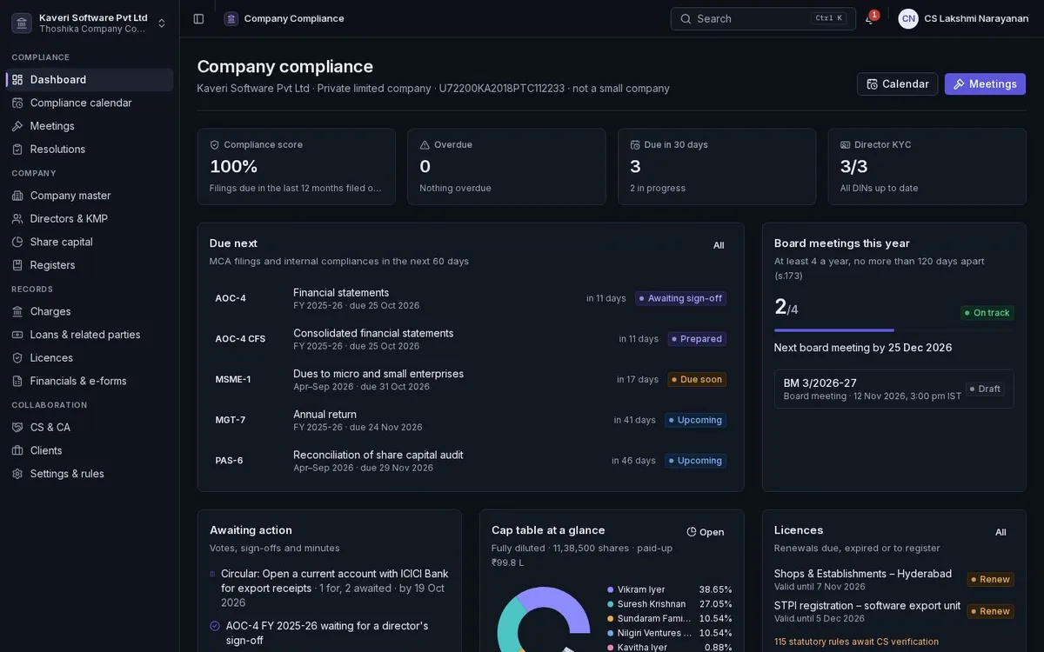Screen dimensions: 1044x652
Task: Click the Kaveri Software company logo icon
Action: pyautogui.click(x=22, y=23)
